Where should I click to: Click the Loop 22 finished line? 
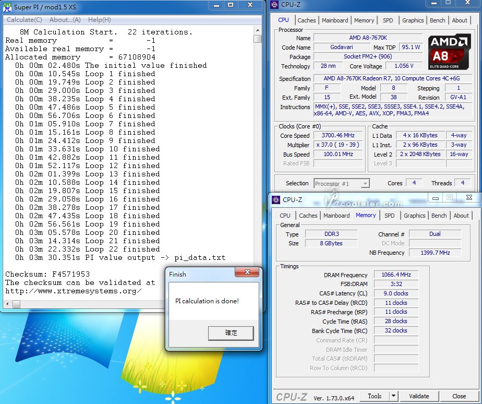(x=88, y=249)
